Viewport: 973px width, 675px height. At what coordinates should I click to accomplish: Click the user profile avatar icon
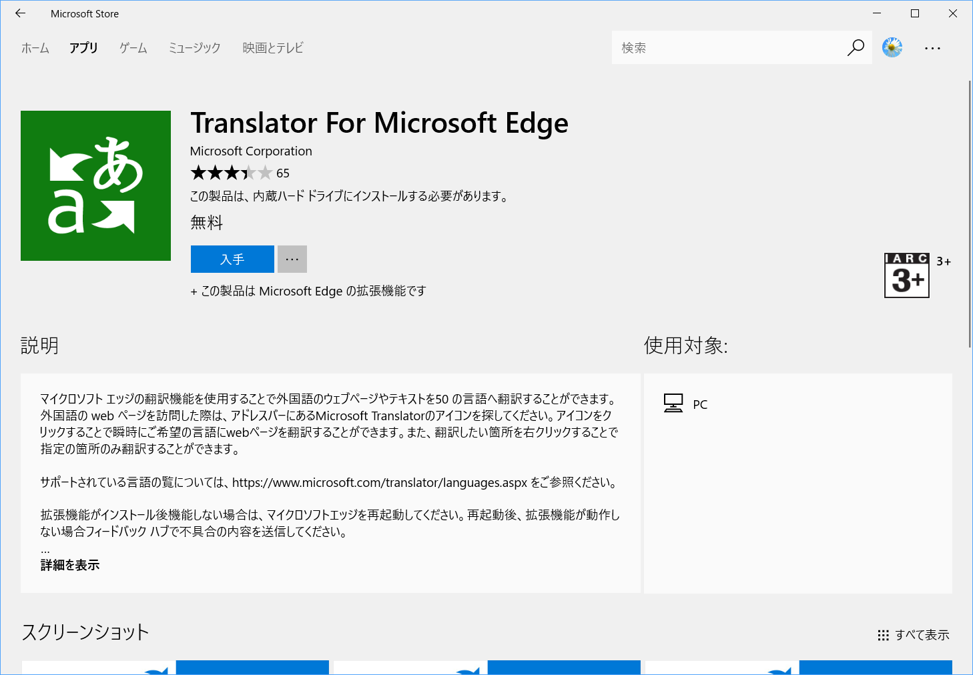coord(892,47)
